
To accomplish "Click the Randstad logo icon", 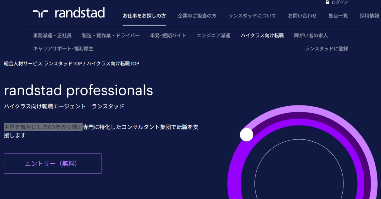I will click(x=41, y=13).
